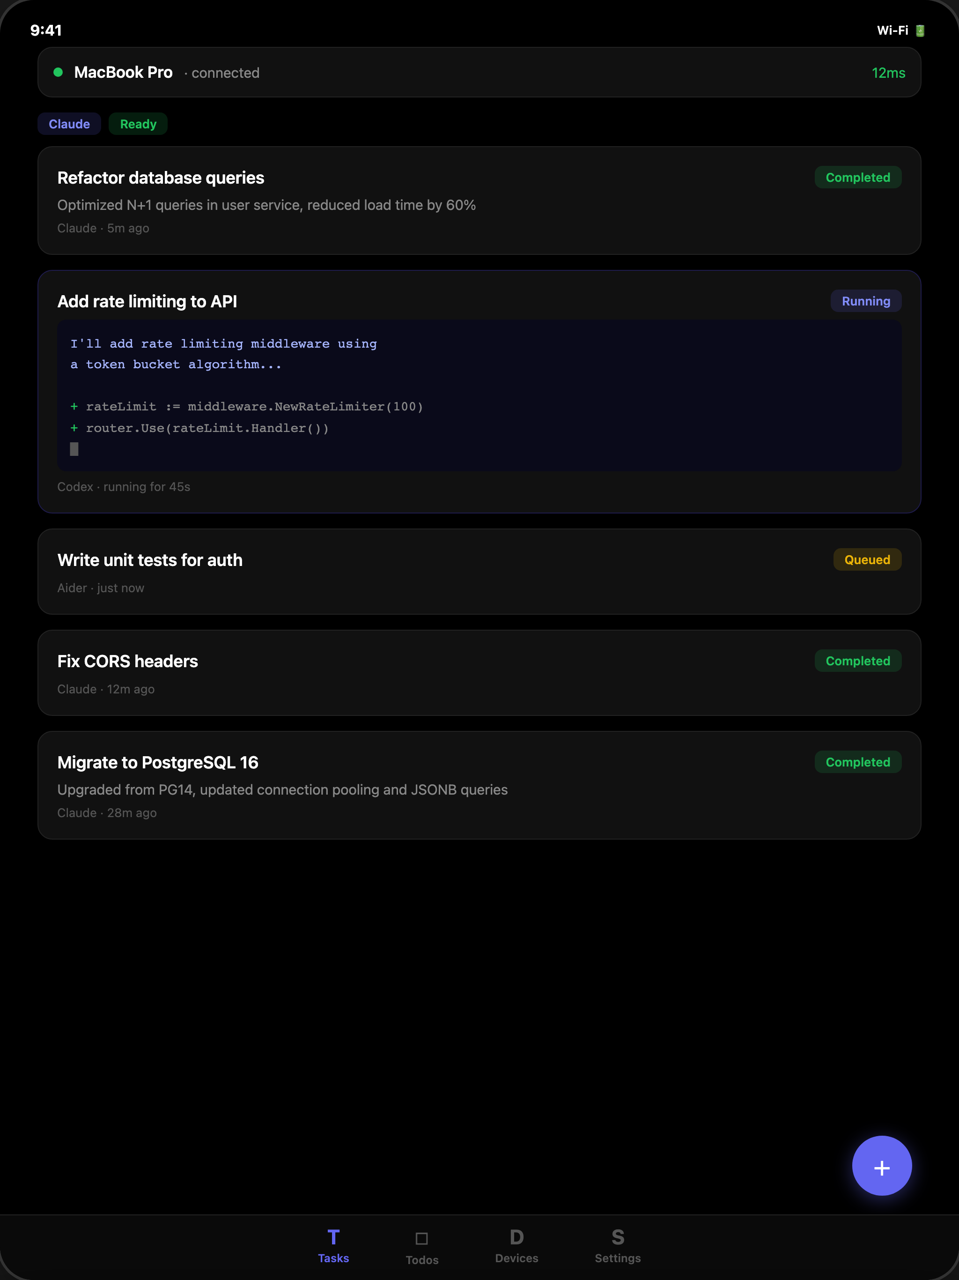Click the MacBook Pro connection card
Viewport: 959px width, 1280px height.
click(479, 72)
